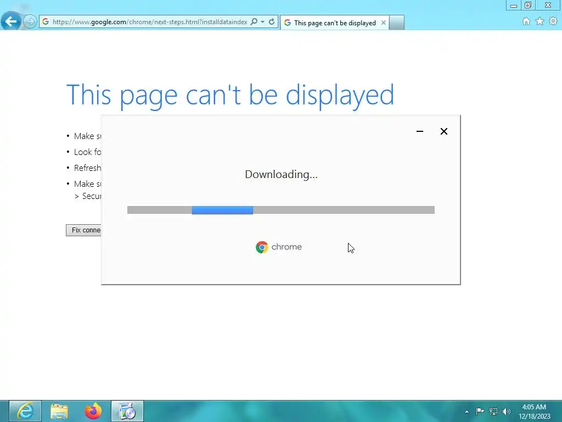Viewport: 562px width, 422px height.
Task: Click the search magnifier in address bar
Action: click(254, 22)
